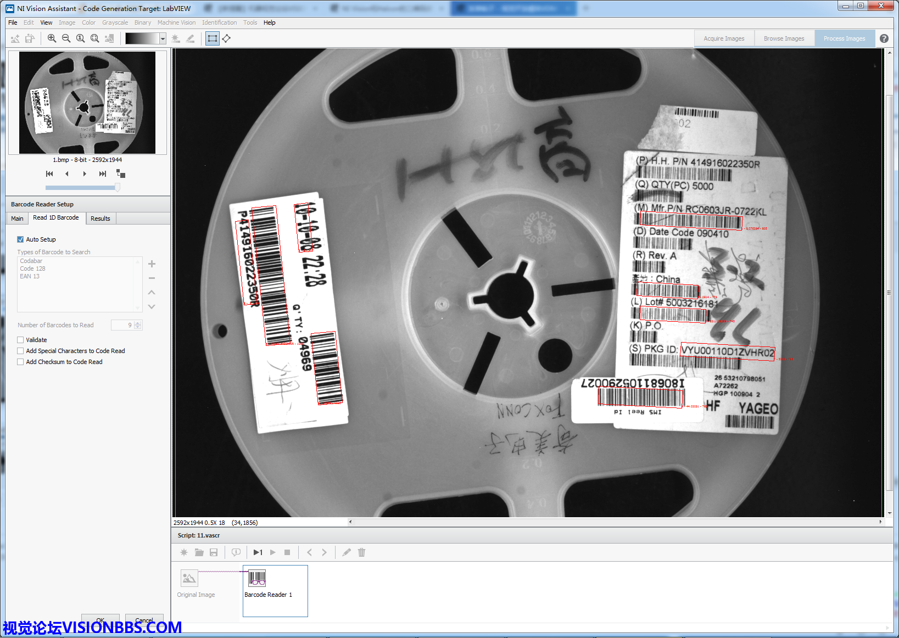Switch to the Read 1D Barcode tab
The width and height of the screenshot is (899, 638).
(x=56, y=218)
